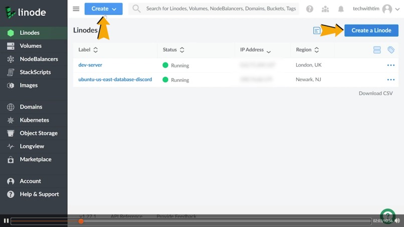Viewport: 404px width, 227px height.
Task: Click London, UK region cell
Action: click(x=308, y=65)
